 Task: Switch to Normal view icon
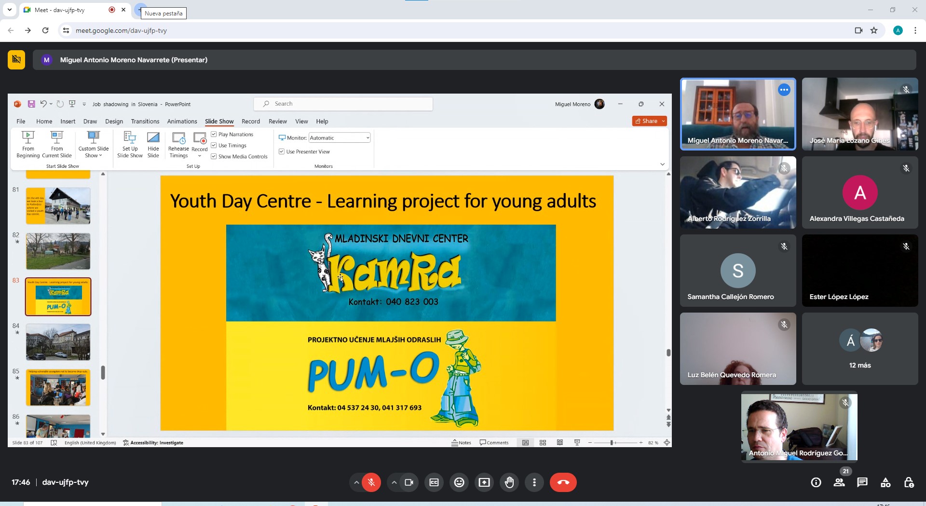point(526,443)
